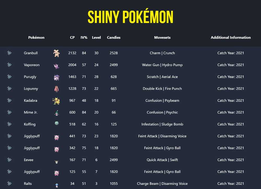Click the 'Scratch | Aerial Ace' moveset

point(162,77)
